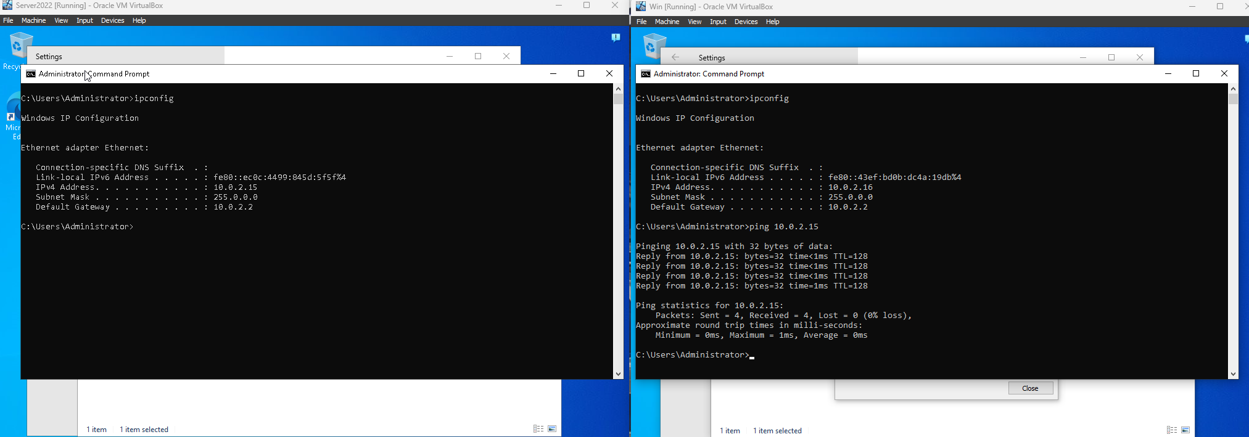
Task: Minimize the Server2022 Settings window
Action: tap(450, 56)
